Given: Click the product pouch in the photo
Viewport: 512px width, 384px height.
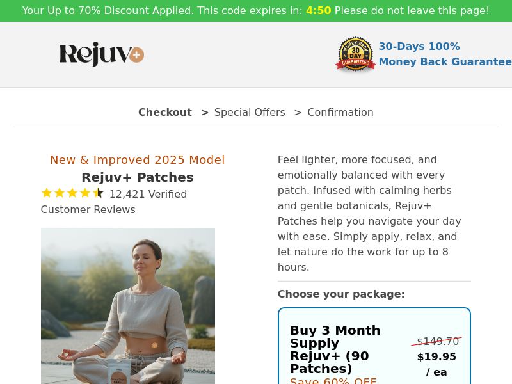Looking at the screenshot, I should [x=119, y=372].
